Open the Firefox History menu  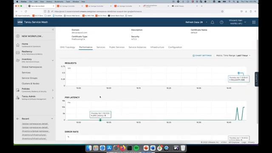[x=49, y=2]
